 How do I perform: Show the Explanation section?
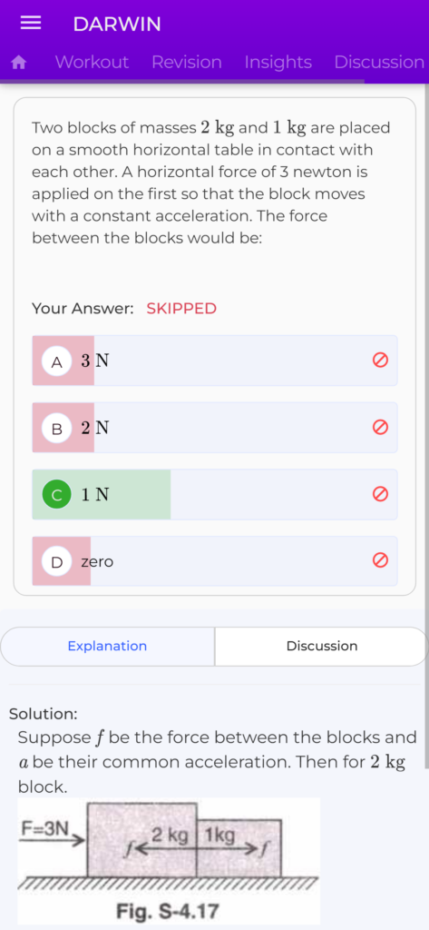(x=107, y=646)
